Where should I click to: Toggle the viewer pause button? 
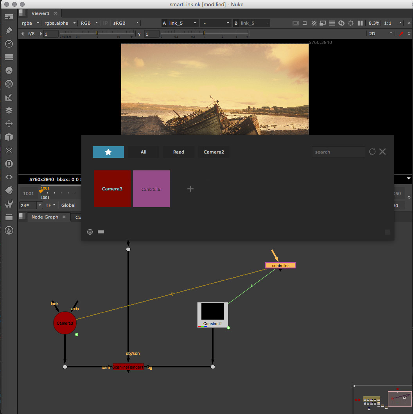coord(360,23)
